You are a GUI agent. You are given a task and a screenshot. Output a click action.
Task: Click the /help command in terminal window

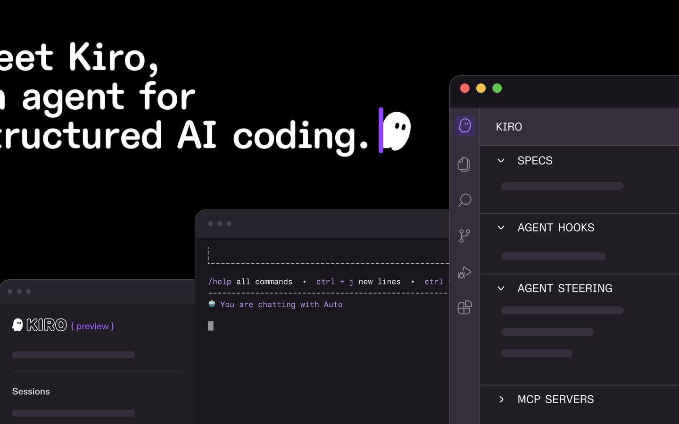click(x=220, y=282)
